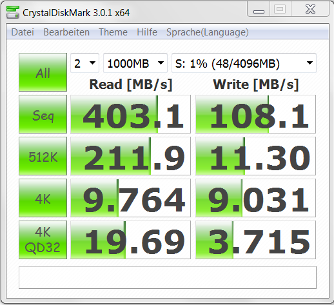Open the Datei menu
The height and width of the screenshot is (305, 334).
point(23,32)
